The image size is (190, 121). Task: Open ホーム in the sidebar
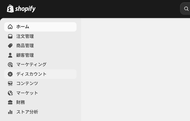(23, 27)
